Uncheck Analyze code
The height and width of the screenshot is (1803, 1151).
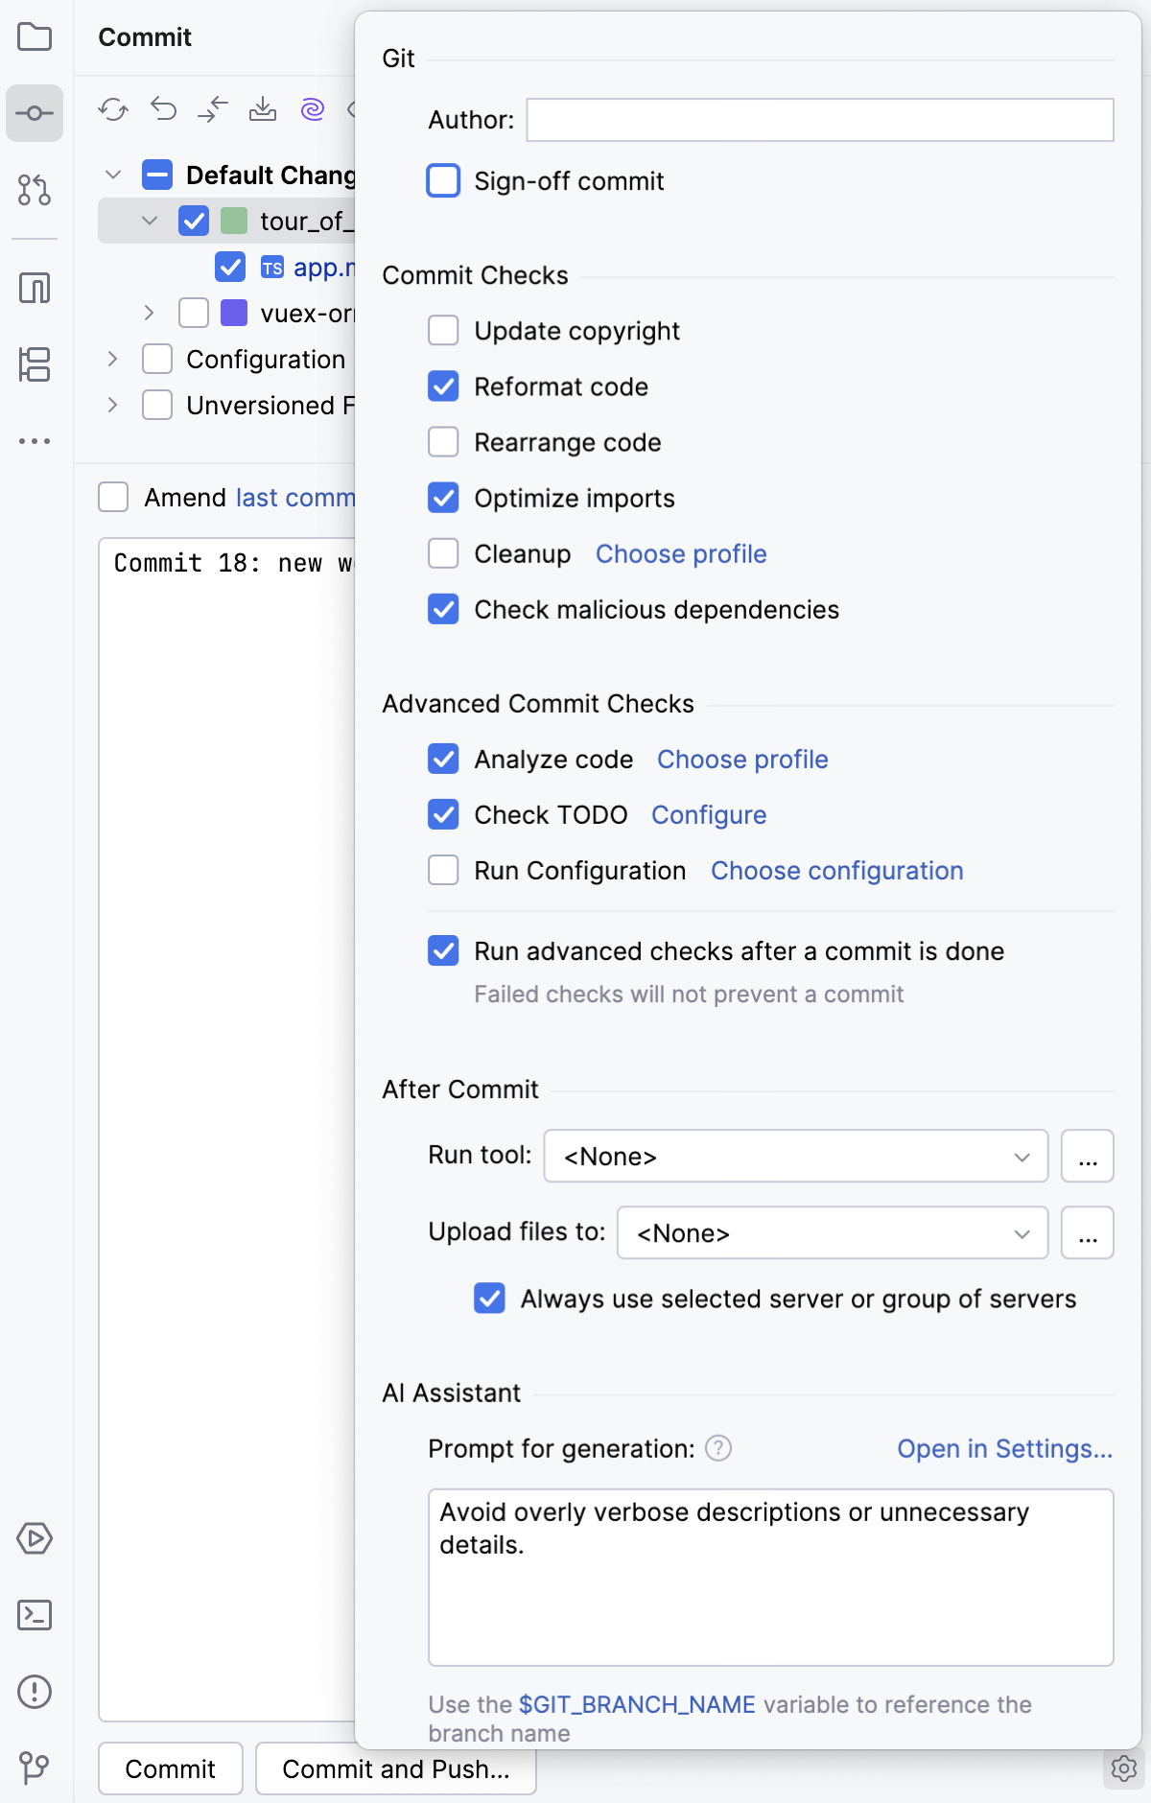(443, 760)
